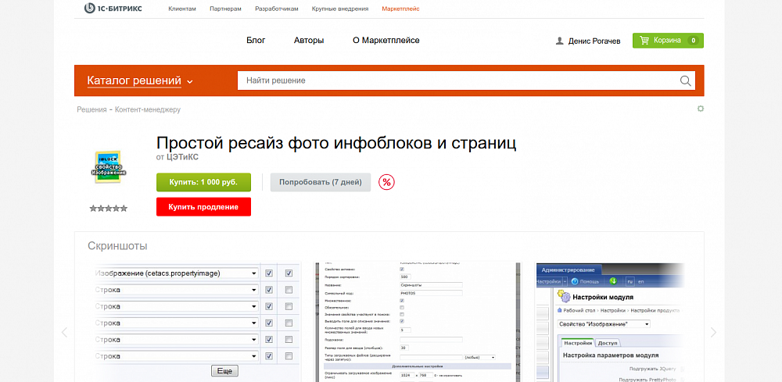The height and width of the screenshot is (382, 782).
Task: Click the module product icon image
Action: pos(109,167)
